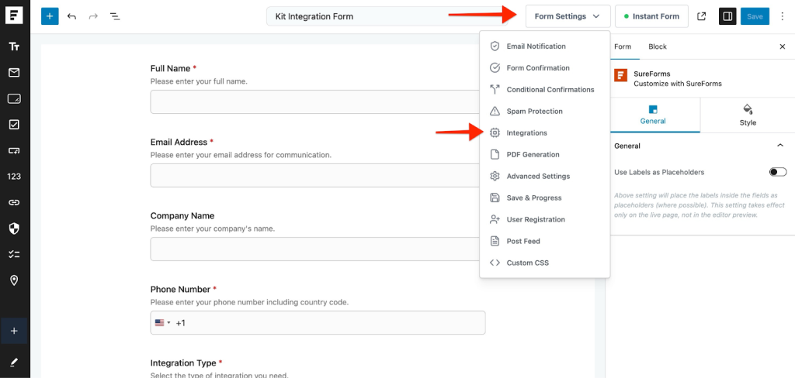
Task: Switch to the Style tab
Action: pyautogui.click(x=747, y=115)
